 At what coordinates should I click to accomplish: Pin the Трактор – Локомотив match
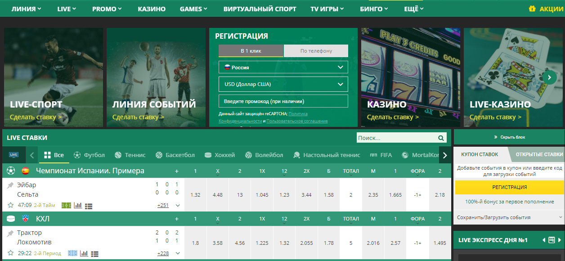(x=10, y=233)
